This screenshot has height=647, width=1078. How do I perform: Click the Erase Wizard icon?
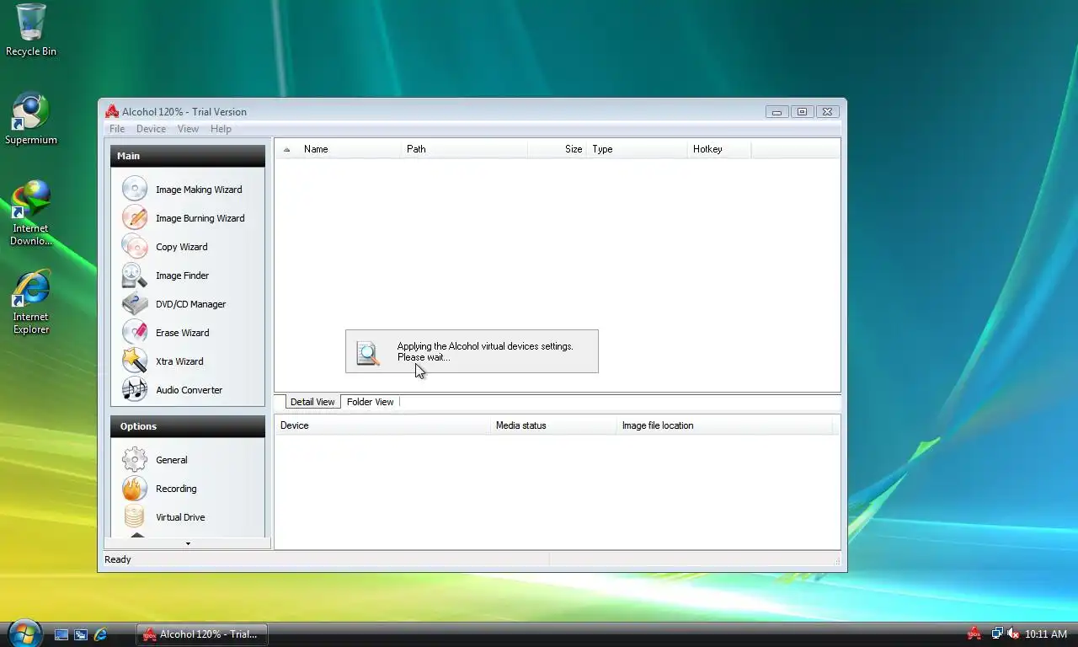pos(135,332)
